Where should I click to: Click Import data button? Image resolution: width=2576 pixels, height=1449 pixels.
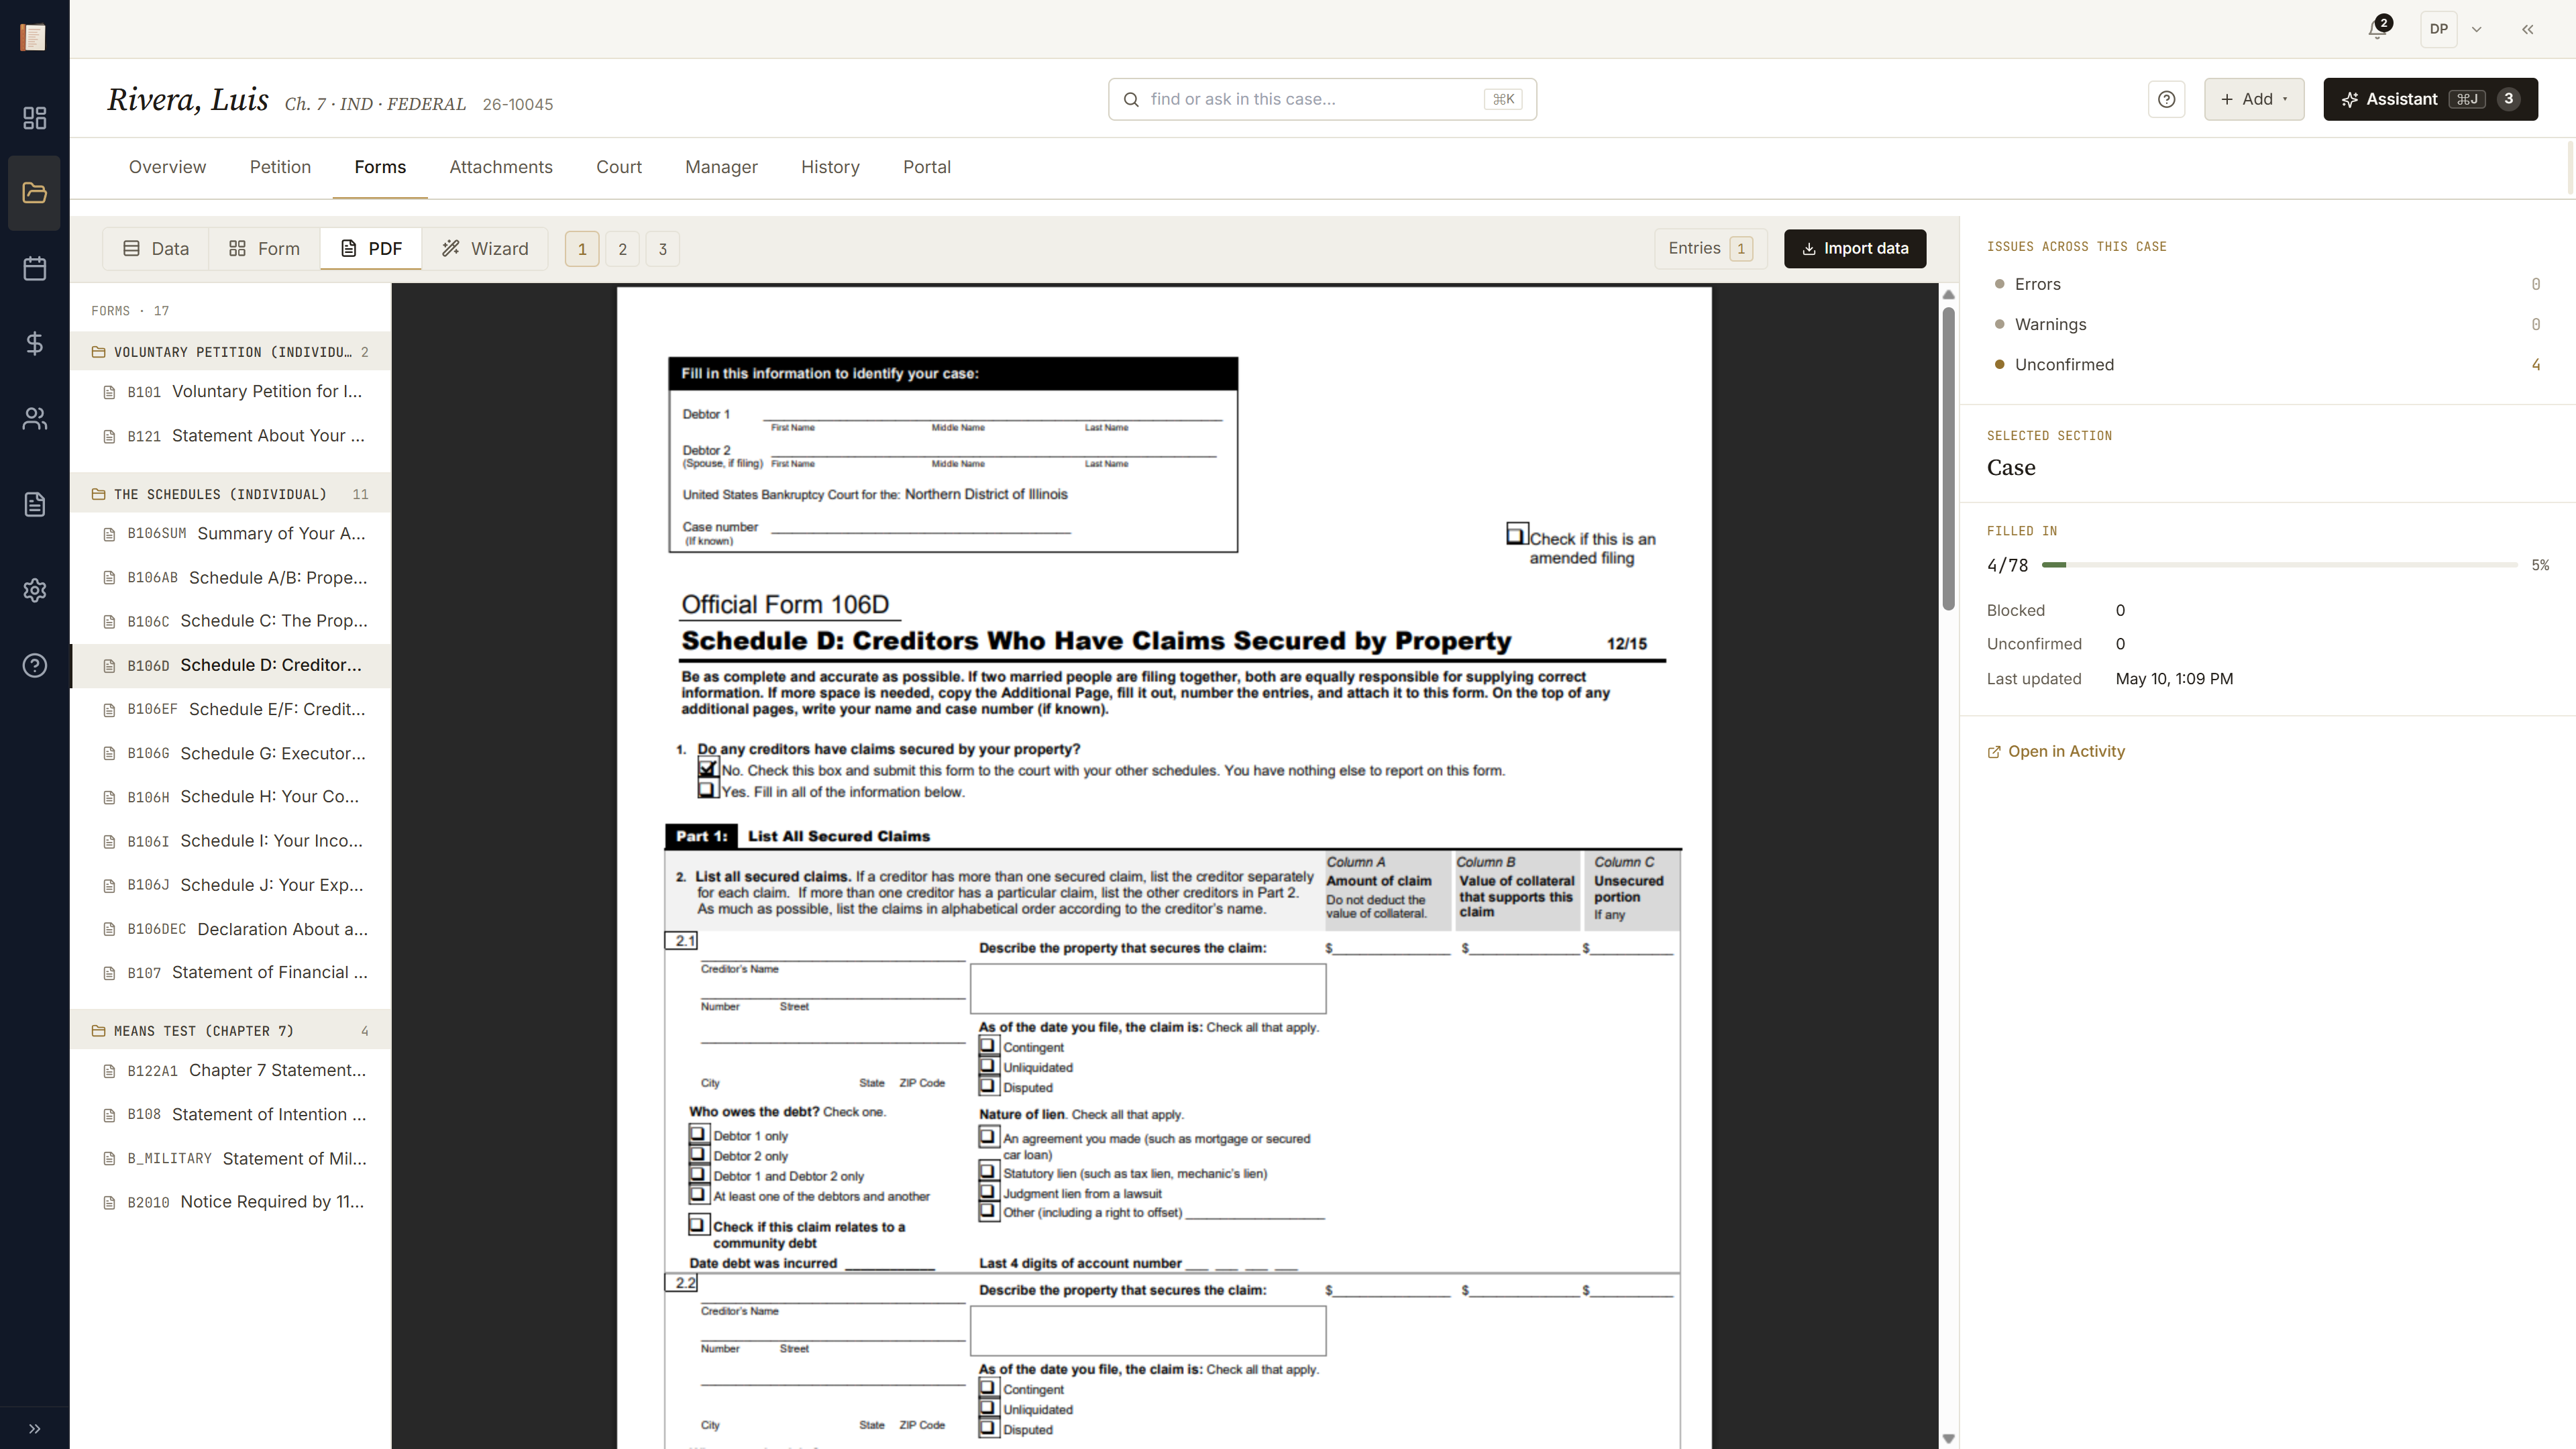(x=1854, y=248)
